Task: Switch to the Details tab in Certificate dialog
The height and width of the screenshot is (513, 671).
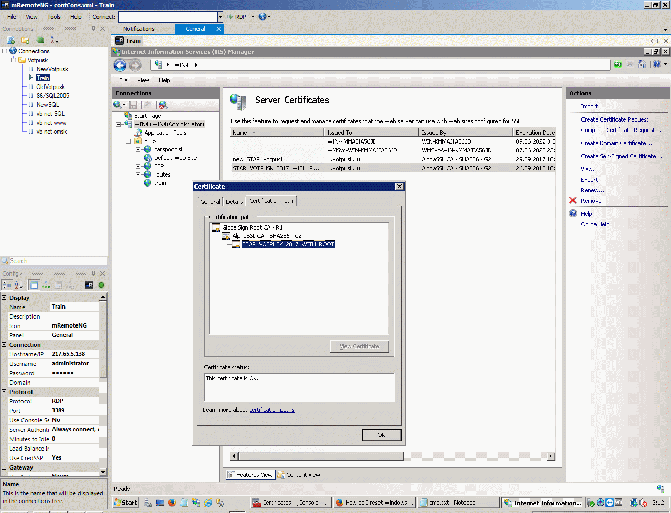Action: (234, 202)
